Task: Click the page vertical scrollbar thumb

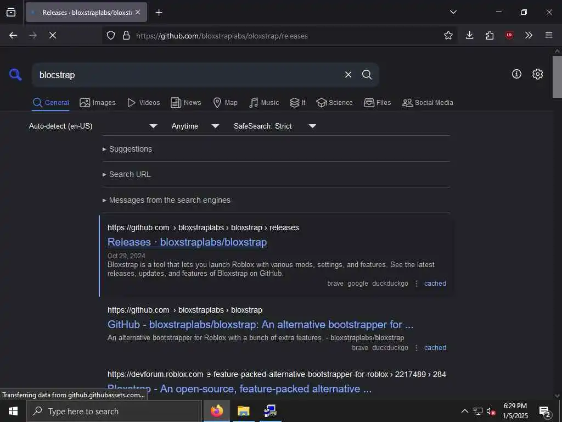Action: [557, 76]
